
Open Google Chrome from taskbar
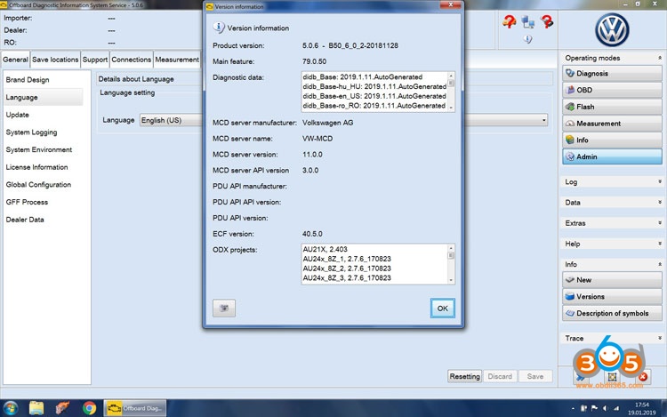(x=89, y=408)
